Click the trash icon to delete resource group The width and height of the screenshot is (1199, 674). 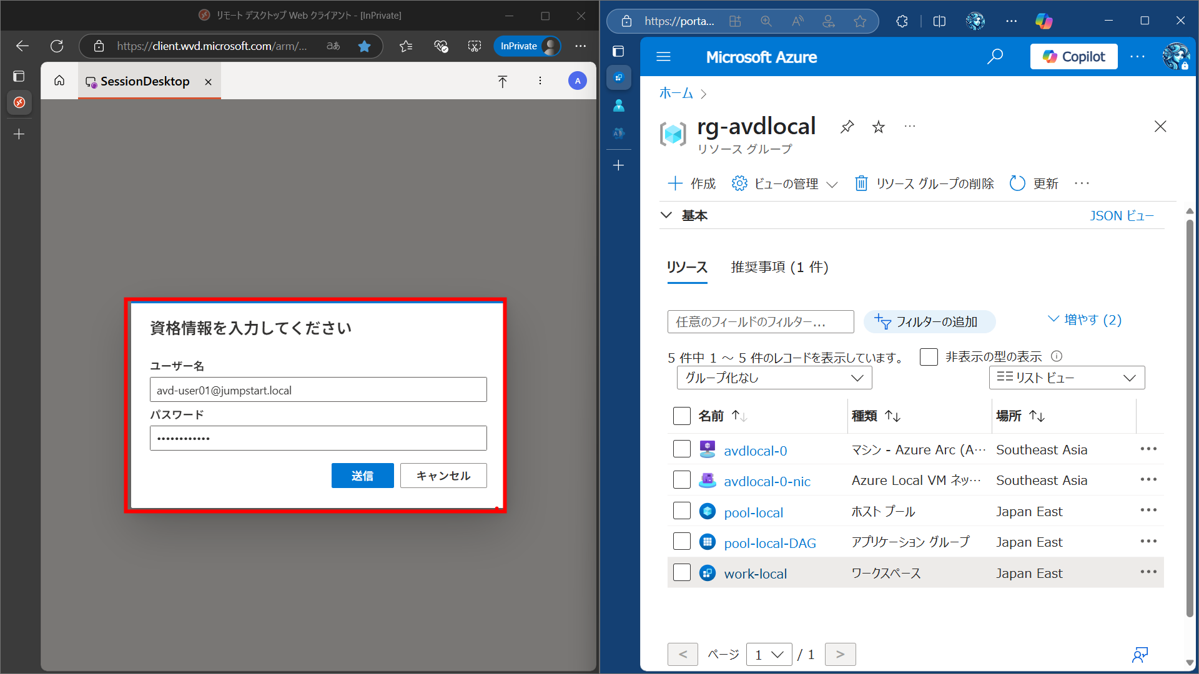coord(861,183)
